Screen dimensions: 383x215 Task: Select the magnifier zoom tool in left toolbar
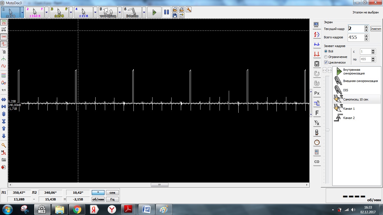[4, 145]
